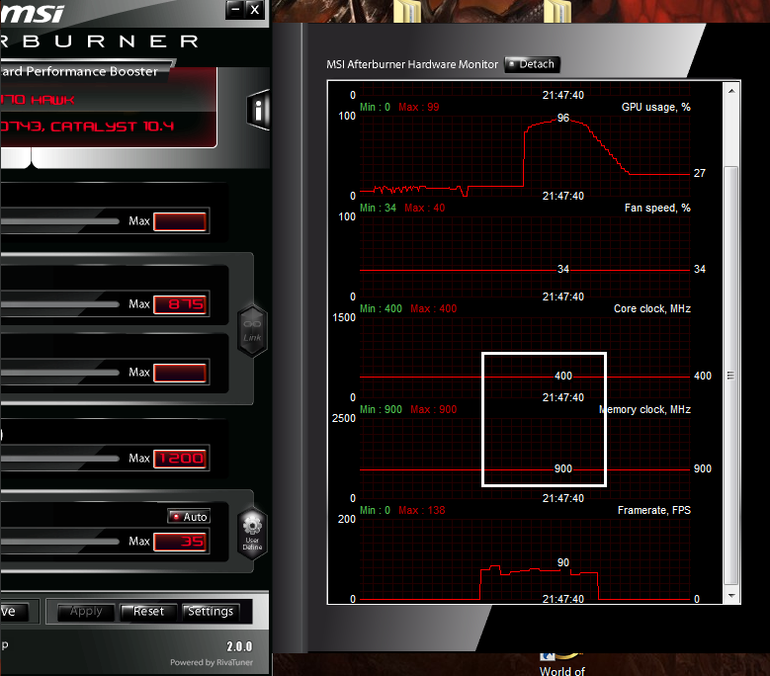The image size is (770, 676).
Task: Toggle the Auto fan speed button
Action: point(189,517)
